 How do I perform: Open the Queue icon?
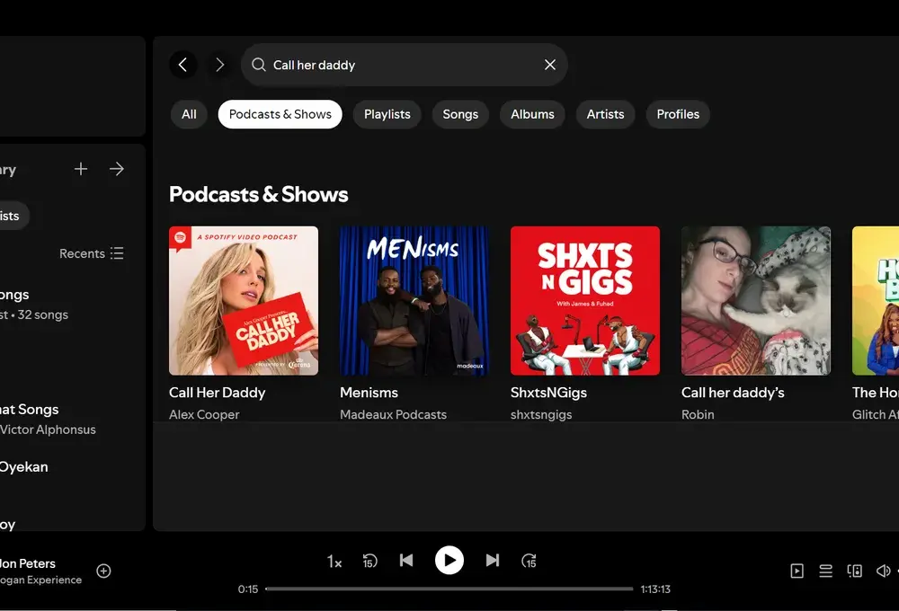[825, 571]
